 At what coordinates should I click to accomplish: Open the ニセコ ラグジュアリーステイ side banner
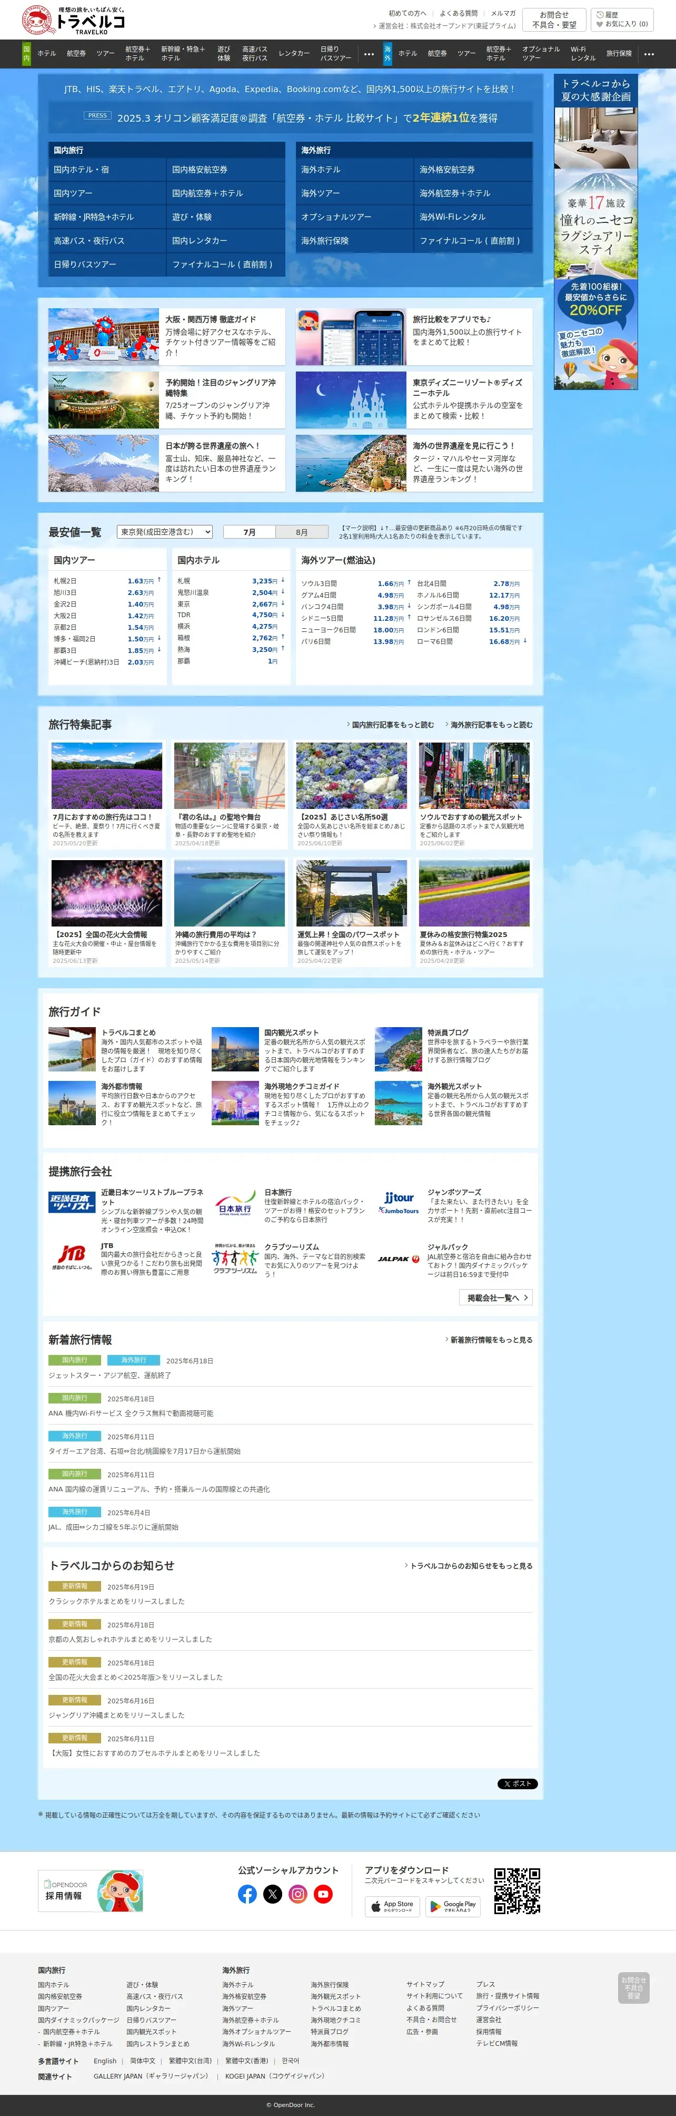point(595,232)
